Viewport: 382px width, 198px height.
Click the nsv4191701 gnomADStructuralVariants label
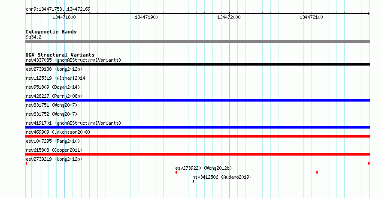[73, 123]
